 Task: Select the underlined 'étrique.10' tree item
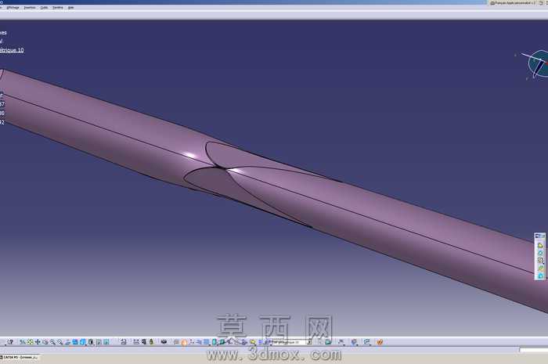click(x=12, y=50)
